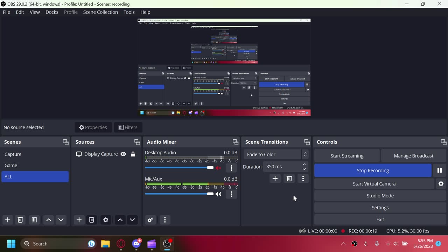
Task: Open the File menu
Action: pyautogui.click(x=6, y=12)
